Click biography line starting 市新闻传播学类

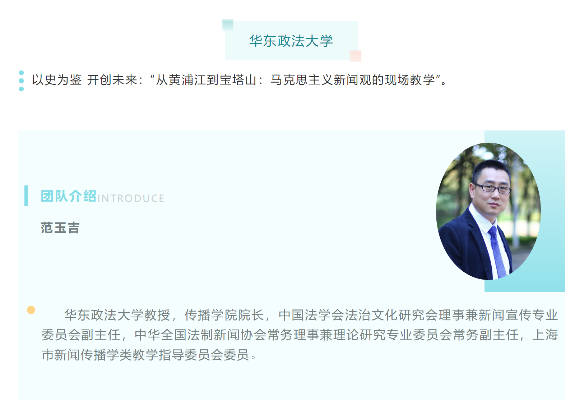[149, 355]
